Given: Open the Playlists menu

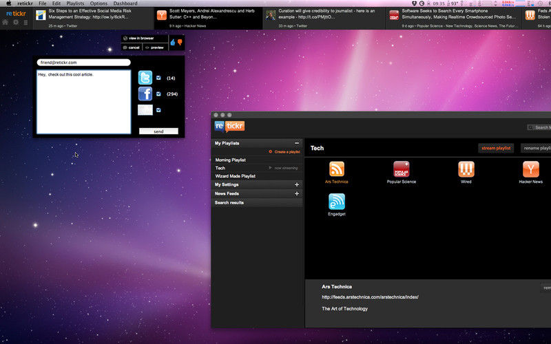Looking at the screenshot, I should click(75, 3).
